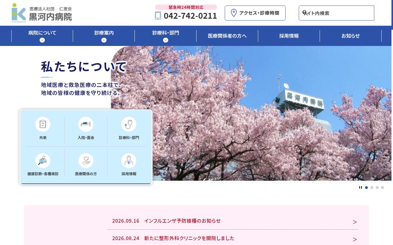Click the arrow on インフルエンザ予防接種 news row
Image resolution: width=393 pixels, height=245 pixels.
[355, 222]
